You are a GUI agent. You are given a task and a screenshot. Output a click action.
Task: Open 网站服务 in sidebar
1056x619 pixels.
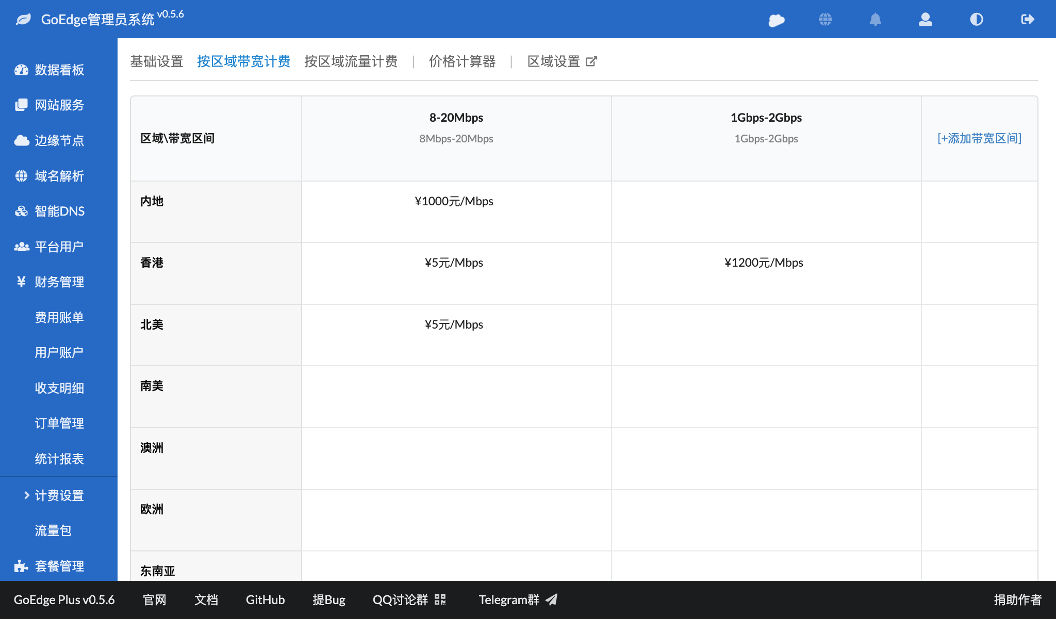pos(59,105)
